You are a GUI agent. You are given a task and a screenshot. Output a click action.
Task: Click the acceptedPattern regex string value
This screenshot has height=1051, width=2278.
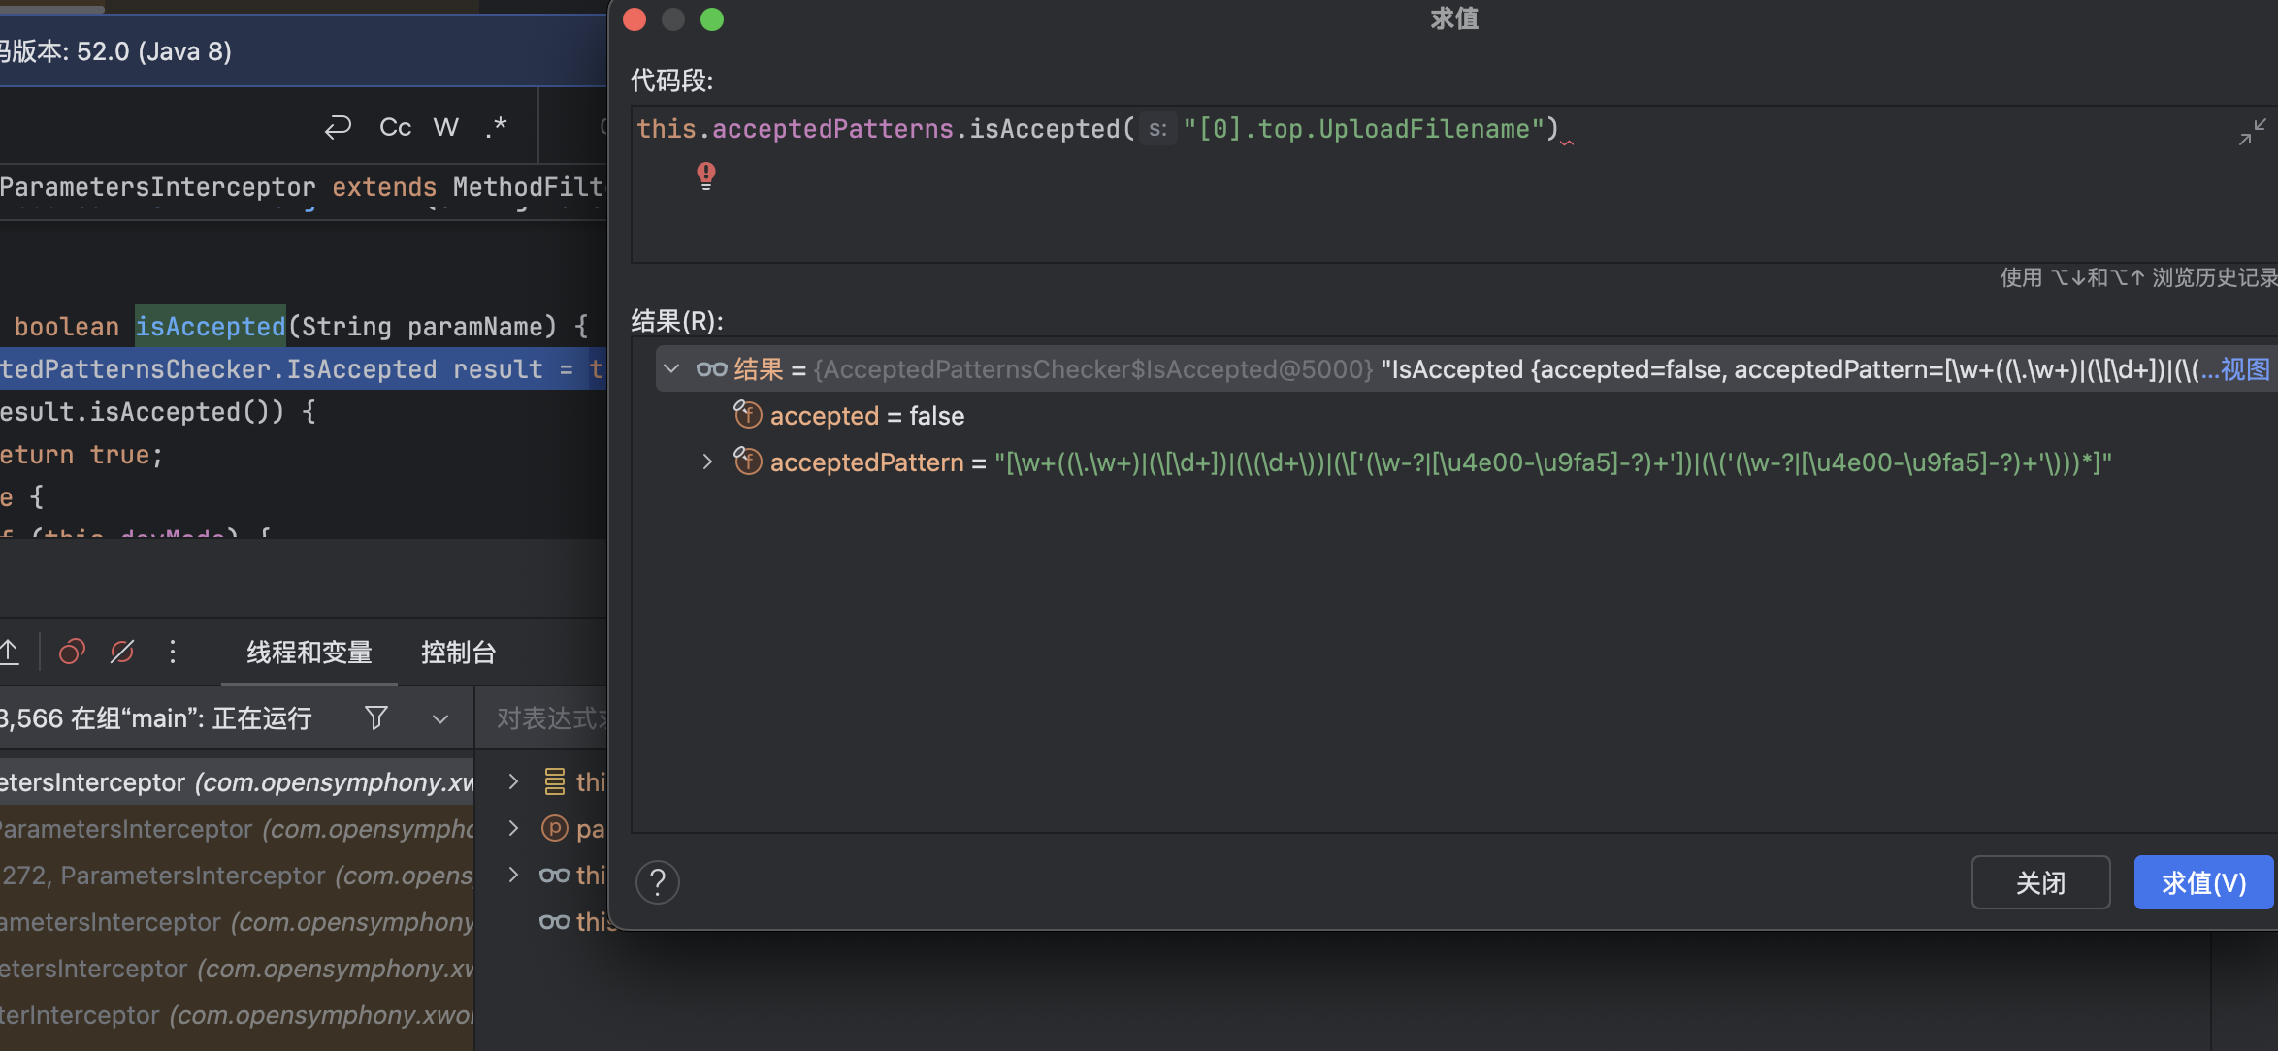(1552, 462)
